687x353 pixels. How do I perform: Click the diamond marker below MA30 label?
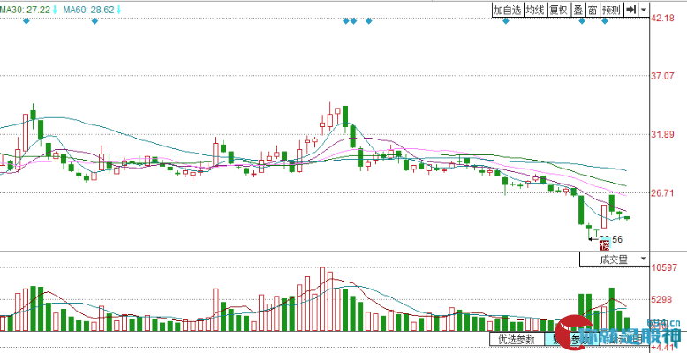pos(26,20)
